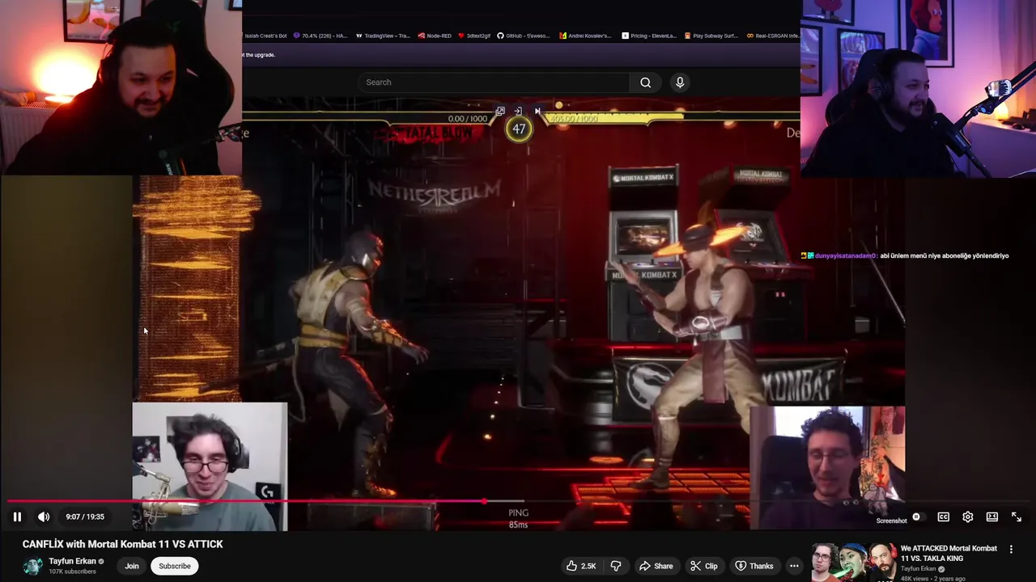Open the recommended video thumbnail TAKLA KING

(853, 563)
